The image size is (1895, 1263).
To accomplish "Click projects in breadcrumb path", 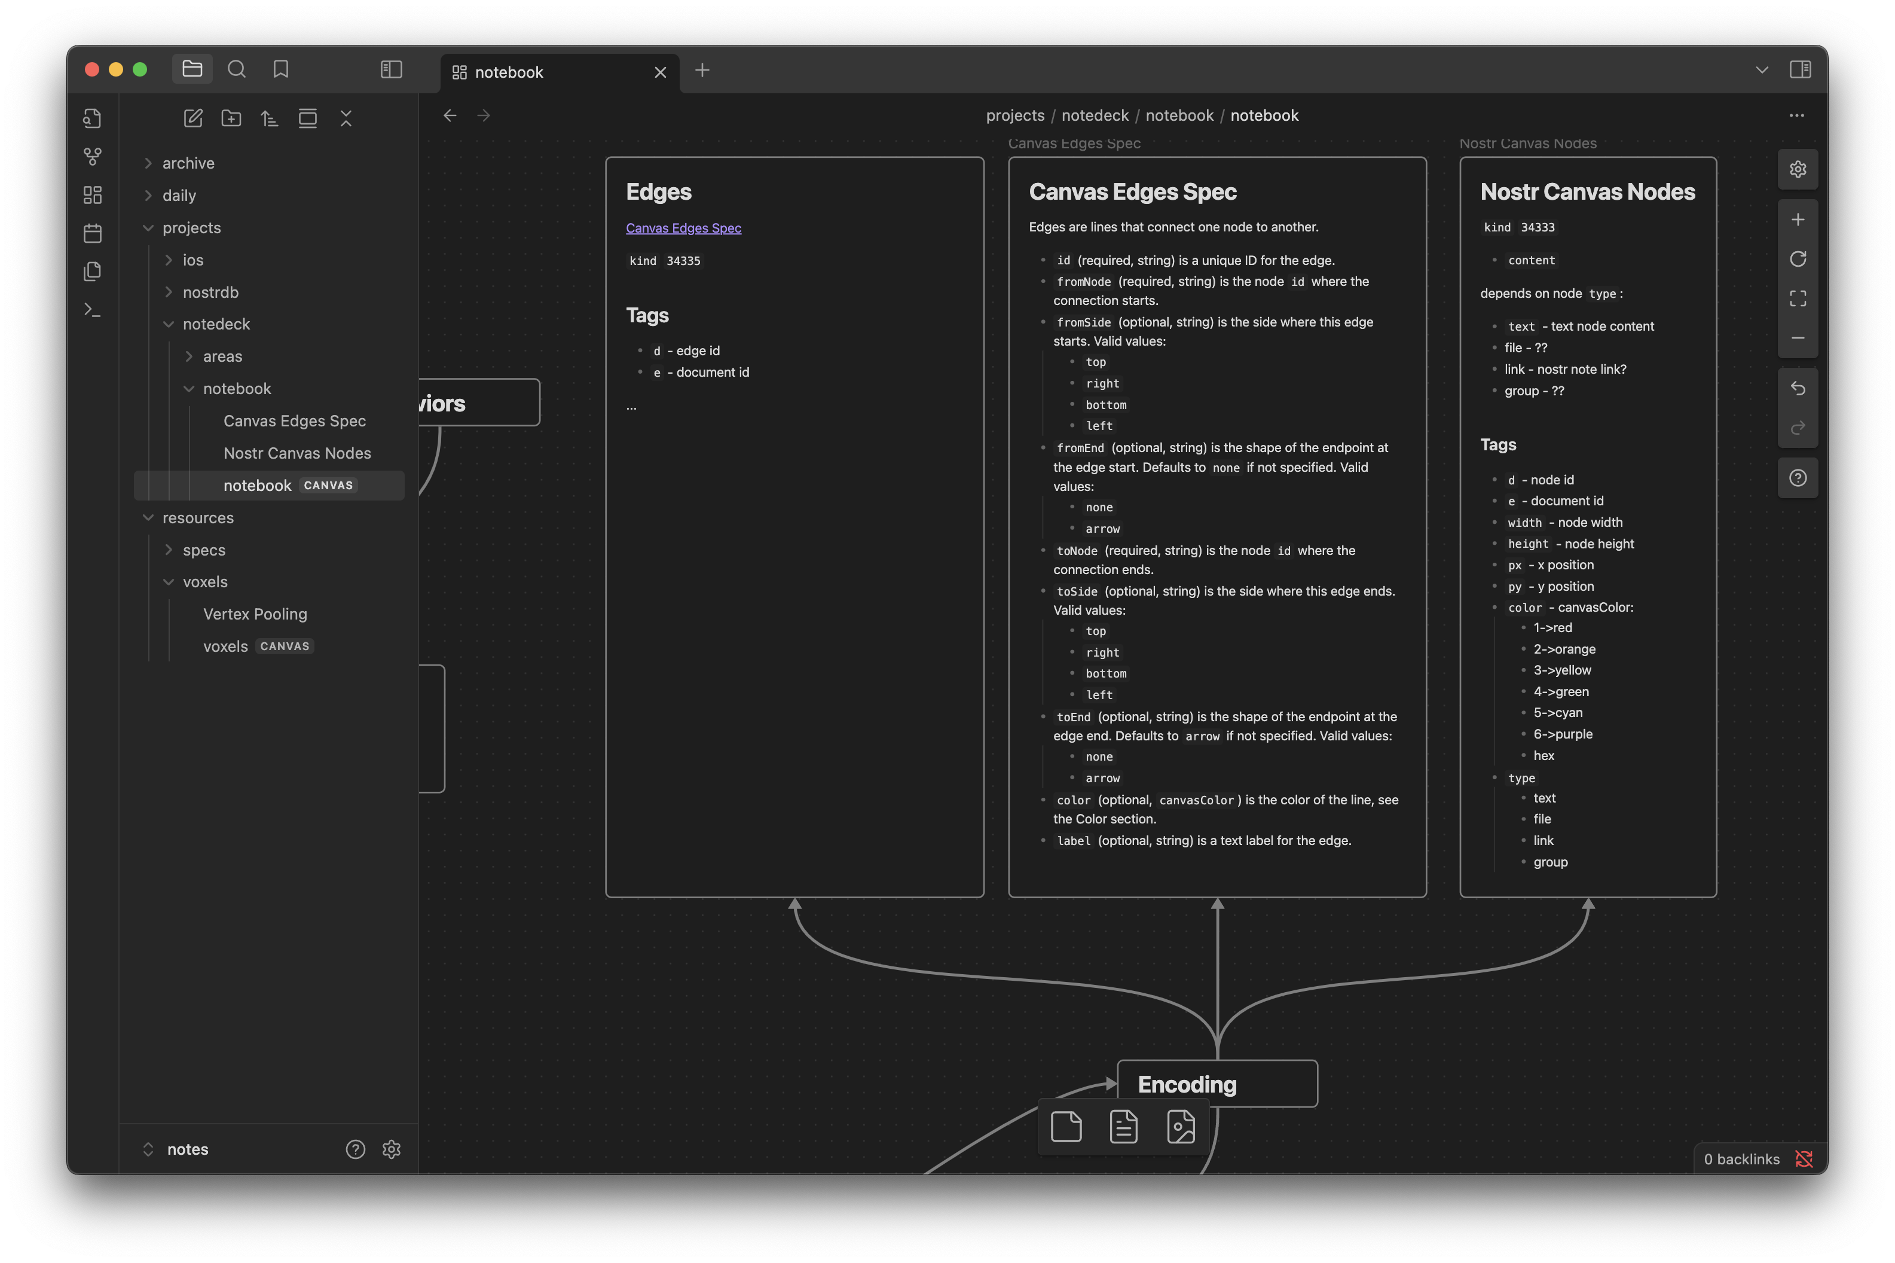I will [1015, 115].
